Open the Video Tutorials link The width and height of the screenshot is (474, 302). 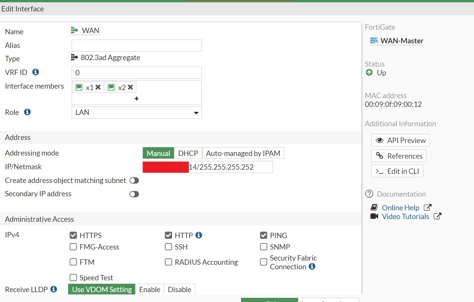(405, 216)
